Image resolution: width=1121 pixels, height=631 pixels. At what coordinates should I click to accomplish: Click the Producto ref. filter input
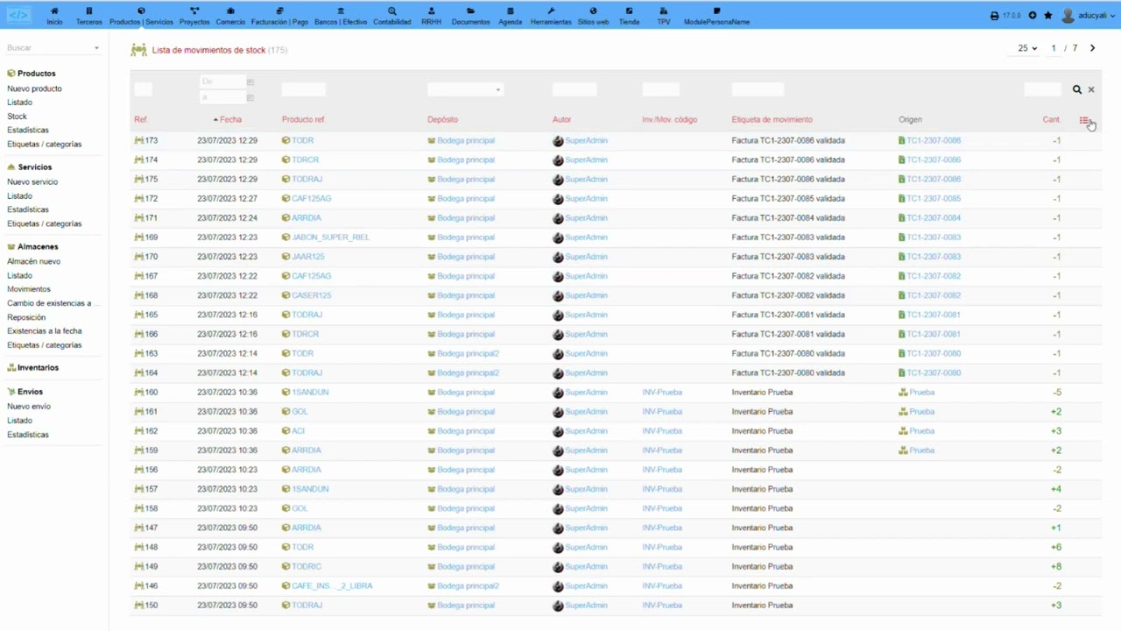(303, 89)
